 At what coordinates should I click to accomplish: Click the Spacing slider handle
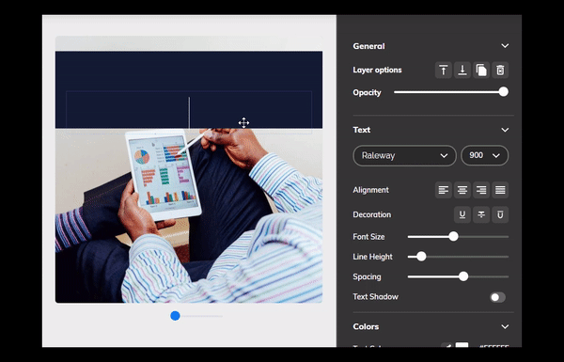tap(463, 276)
